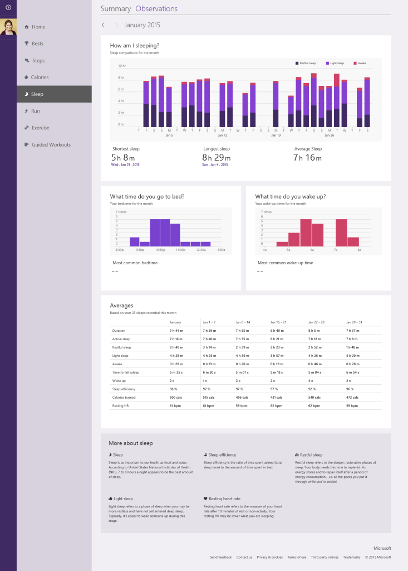
Task: Select the Sleep moon icon
Action: [x=26, y=94]
